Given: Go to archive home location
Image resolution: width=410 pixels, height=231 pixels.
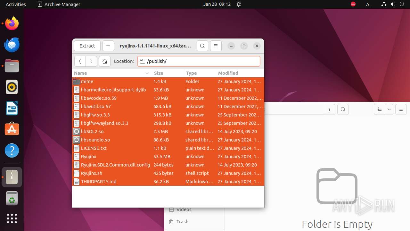Looking at the screenshot, I should 105,61.
